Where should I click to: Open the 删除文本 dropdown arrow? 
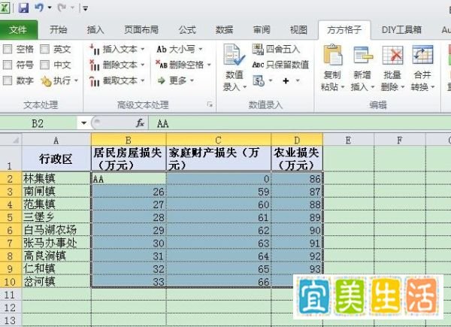coord(143,65)
